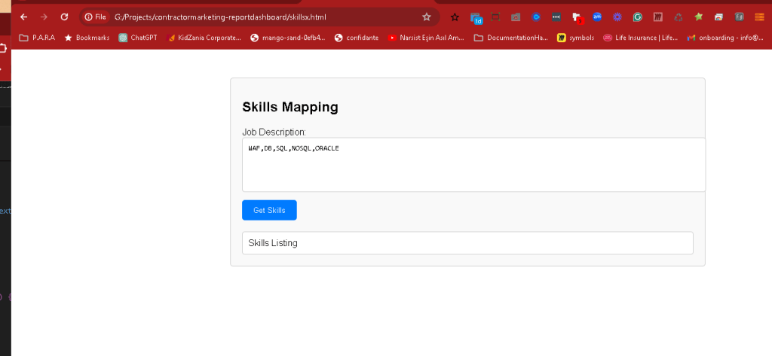The height and width of the screenshot is (356, 772).
Task: Open the gray script f extension
Action: 739,17
